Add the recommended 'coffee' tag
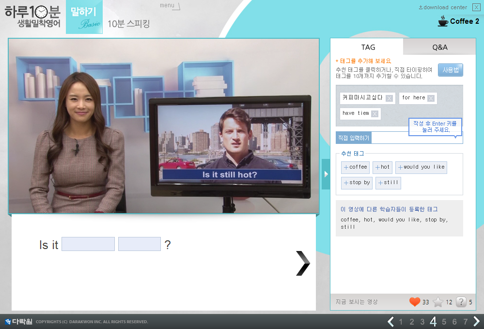Image resolution: width=484 pixels, height=329 pixels. (x=355, y=167)
